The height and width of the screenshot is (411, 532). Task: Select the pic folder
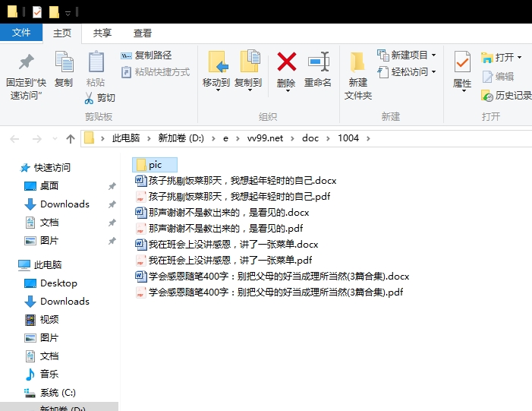click(155, 165)
